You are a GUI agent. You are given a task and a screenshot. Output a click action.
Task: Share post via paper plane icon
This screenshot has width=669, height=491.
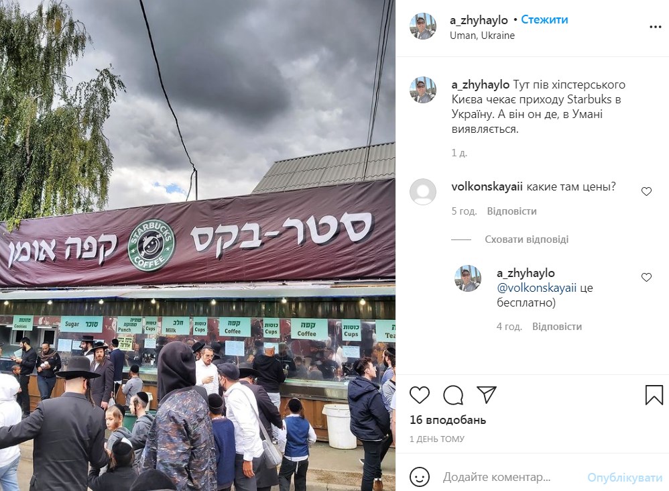(x=487, y=395)
